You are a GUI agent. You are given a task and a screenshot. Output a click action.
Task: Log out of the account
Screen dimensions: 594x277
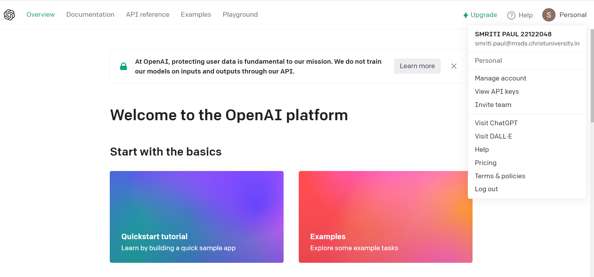[x=527, y=189]
